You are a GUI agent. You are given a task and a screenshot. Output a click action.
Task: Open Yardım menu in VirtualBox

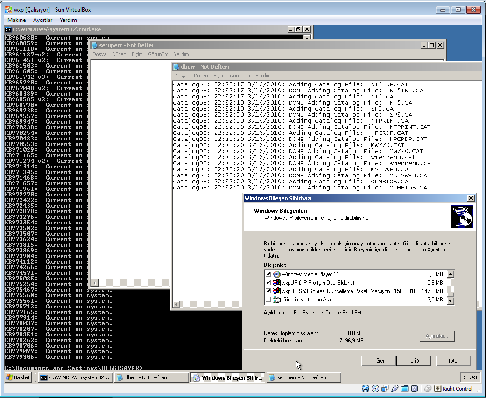pyautogui.click(x=68, y=20)
